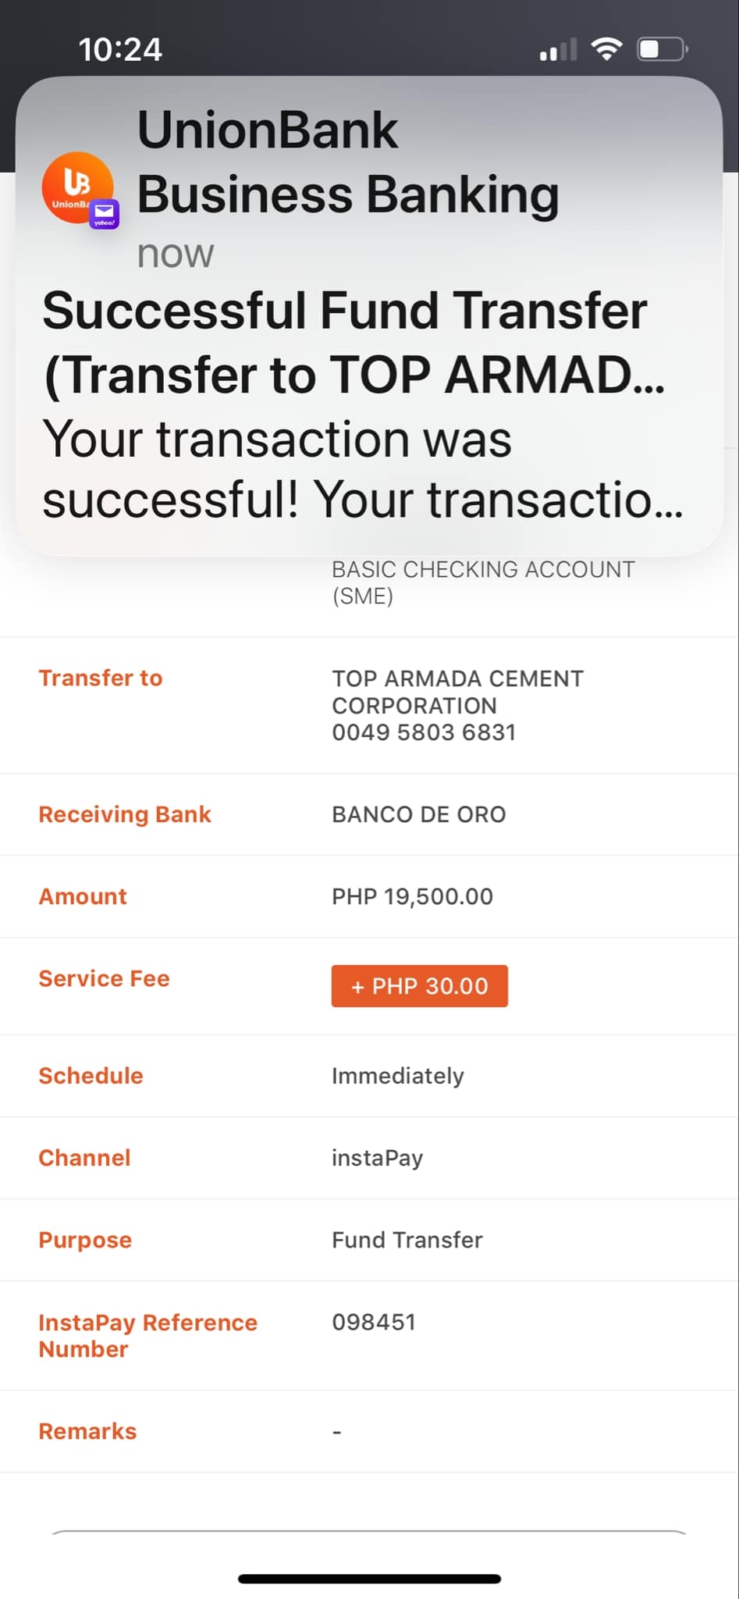Screen dimensions: 739x1599
Task: Tap the 10:24 clock in status bar
Action: coord(120,50)
